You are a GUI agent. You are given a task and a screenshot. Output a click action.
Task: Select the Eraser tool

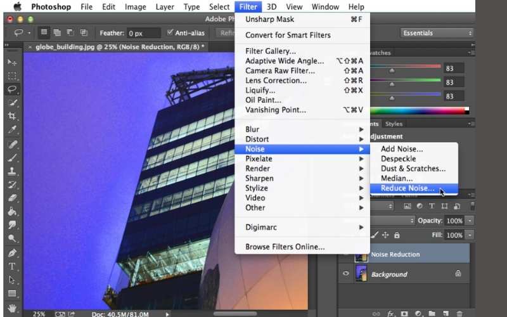tap(12, 198)
